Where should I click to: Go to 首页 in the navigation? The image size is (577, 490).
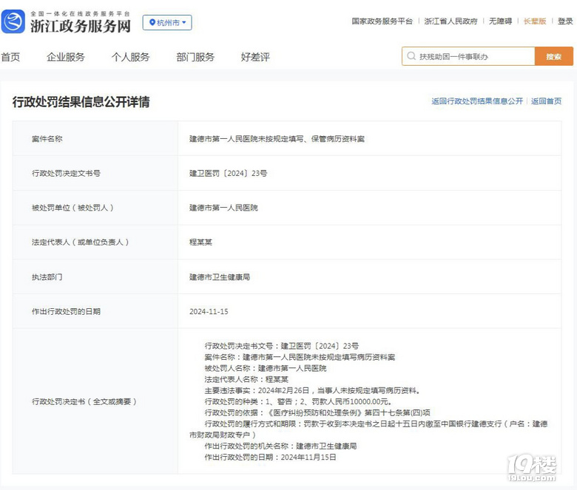click(10, 57)
